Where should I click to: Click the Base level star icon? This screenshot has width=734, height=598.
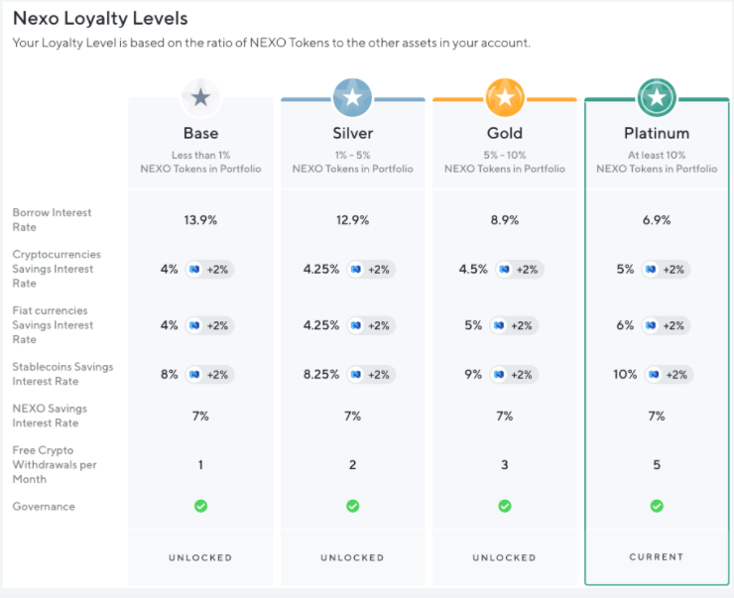200,97
